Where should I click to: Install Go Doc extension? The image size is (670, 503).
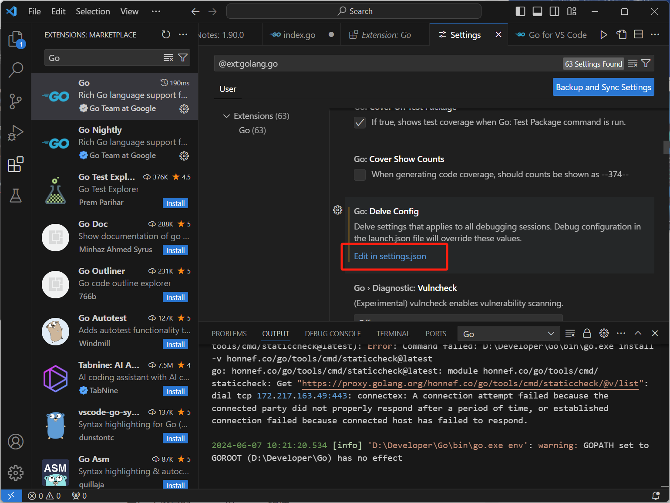coord(175,250)
